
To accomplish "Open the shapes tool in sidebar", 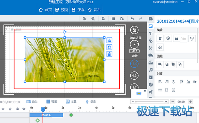I will click(151, 19).
